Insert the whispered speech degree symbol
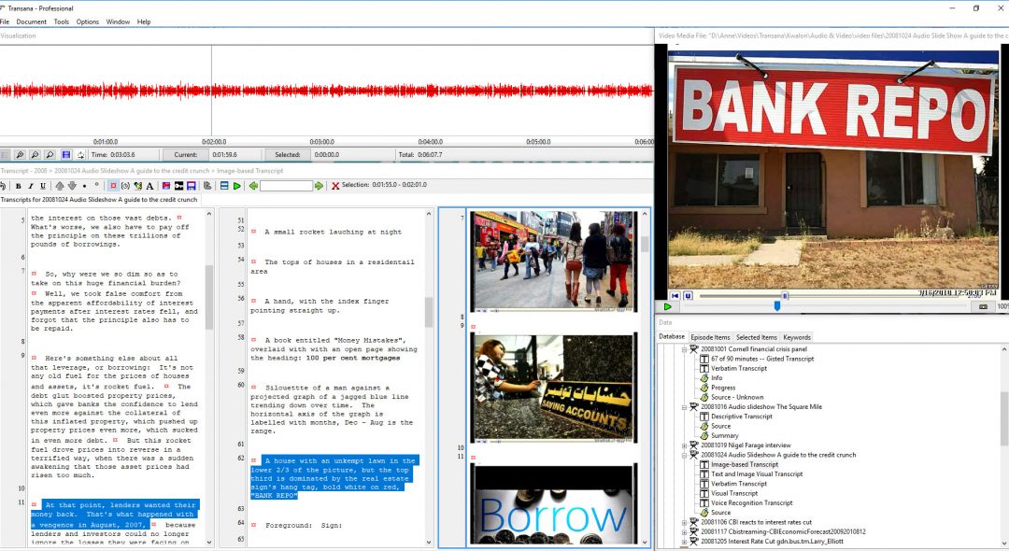Viewport: 1009px width, 551px height. [96, 185]
